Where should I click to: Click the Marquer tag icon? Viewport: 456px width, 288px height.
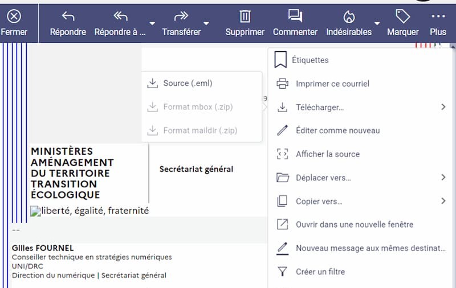[x=402, y=17]
